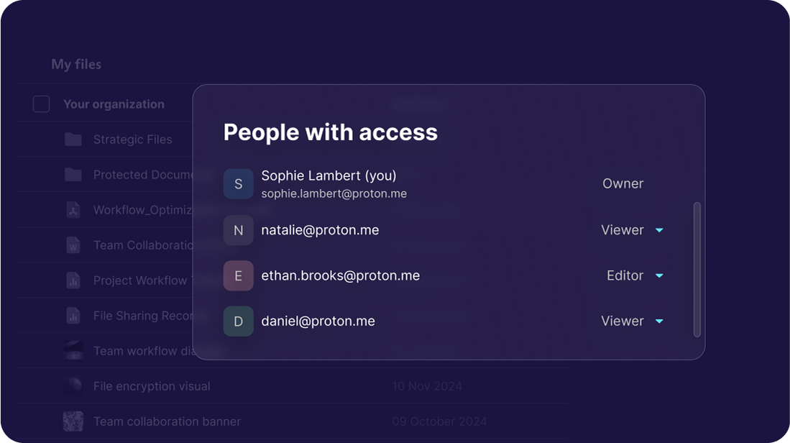790x443 pixels.
Task: Open natalie's Viewer role dropdown
Action: [x=632, y=230]
